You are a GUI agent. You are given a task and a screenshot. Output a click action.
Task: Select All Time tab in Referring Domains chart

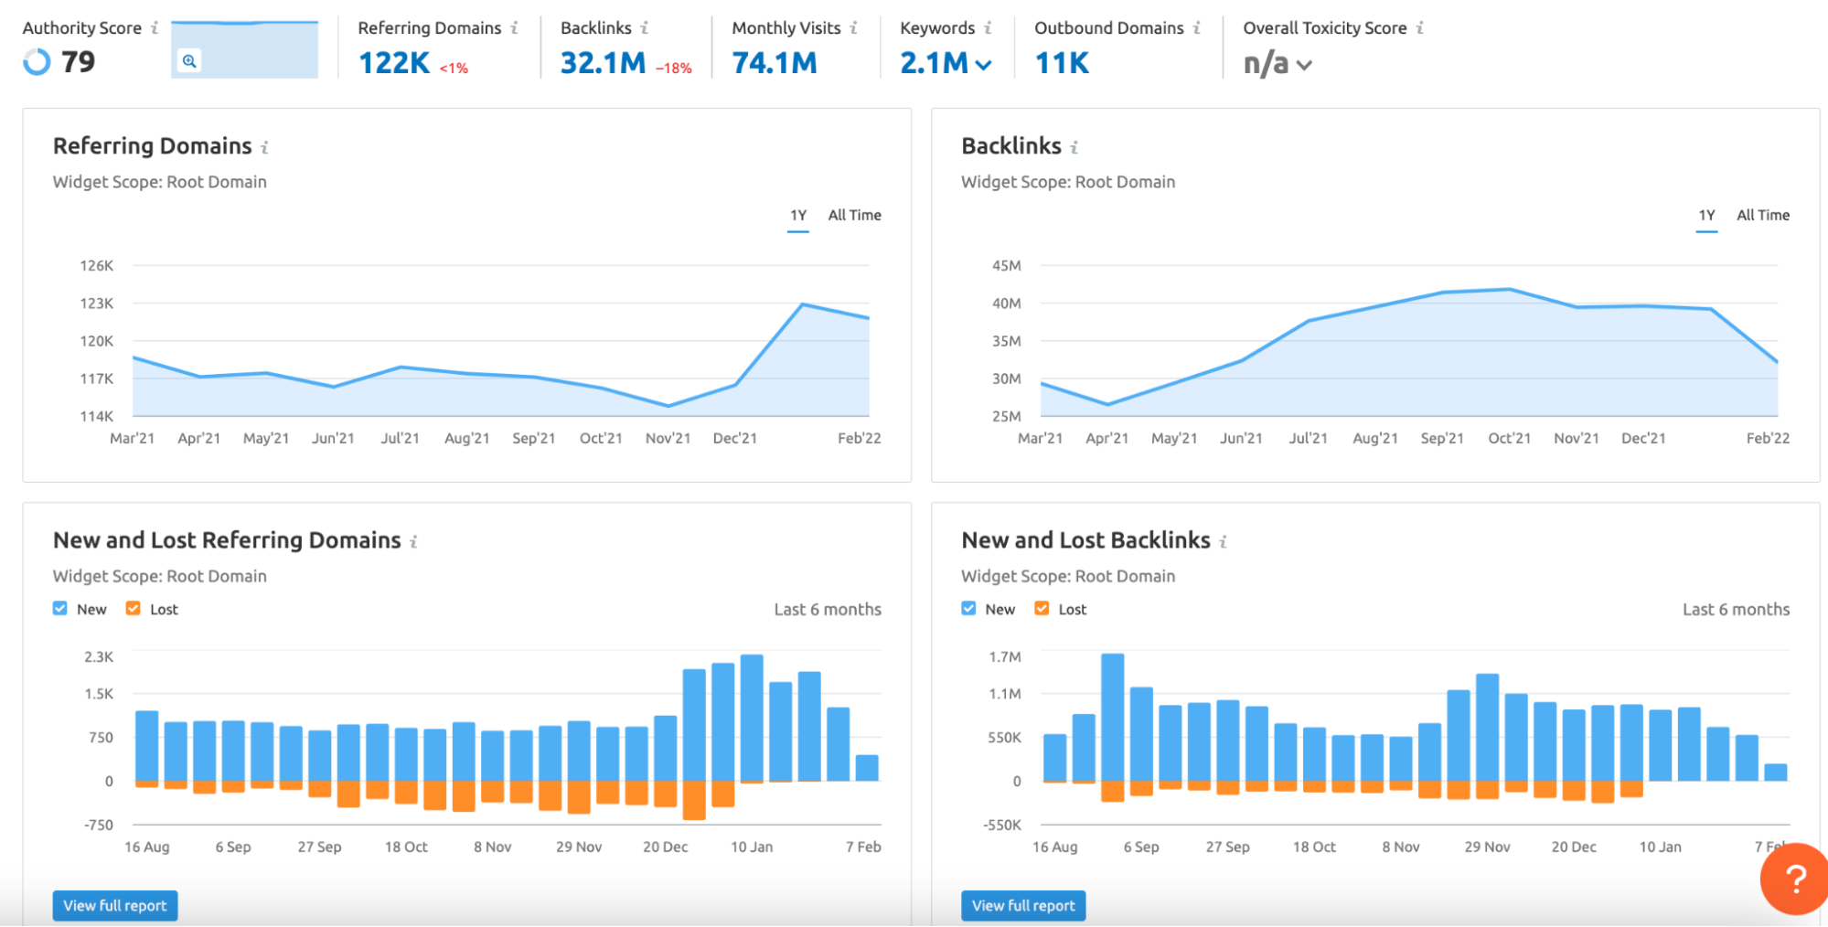(855, 216)
